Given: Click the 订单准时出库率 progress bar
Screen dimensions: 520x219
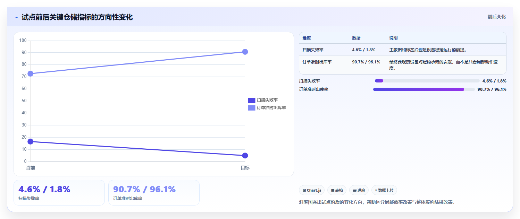Looking at the screenshot, I should [x=424, y=89].
